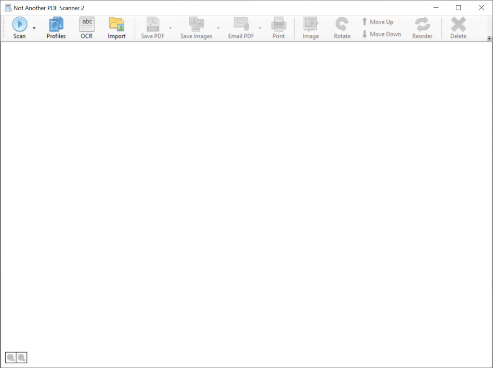Expand the Save PDF dropdown arrow

click(170, 28)
